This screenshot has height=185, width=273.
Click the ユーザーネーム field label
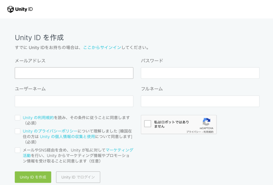tap(30, 89)
